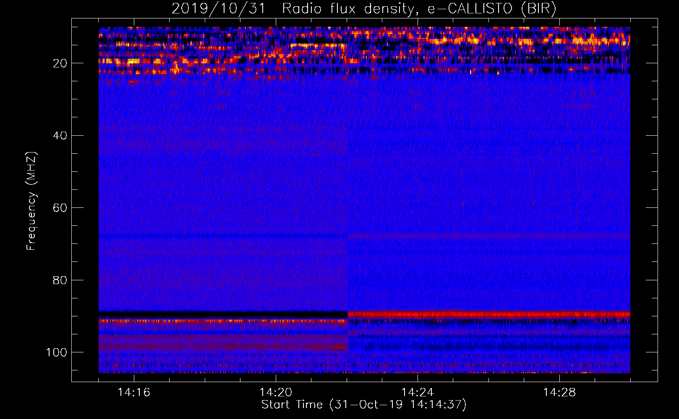Click the 'e-CALLISTO' text in the title
Screen dimensions: 679x419
pyautogui.click(x=470, y=8)
